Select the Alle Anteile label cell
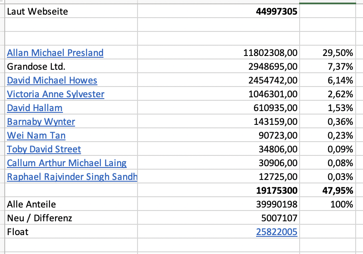This screenshot has height=254, width=363. pos(31,204)
